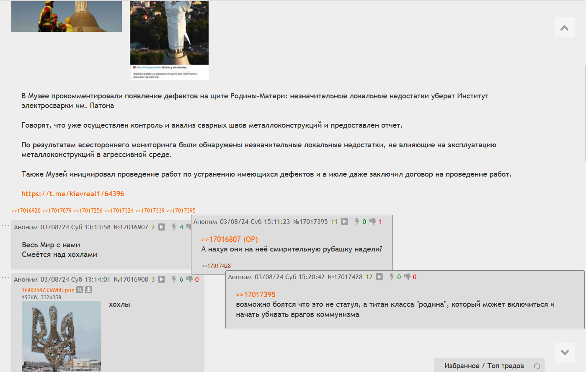
Task: Open the t.me/kievreal1/64396 link
Action: point(73,194)
